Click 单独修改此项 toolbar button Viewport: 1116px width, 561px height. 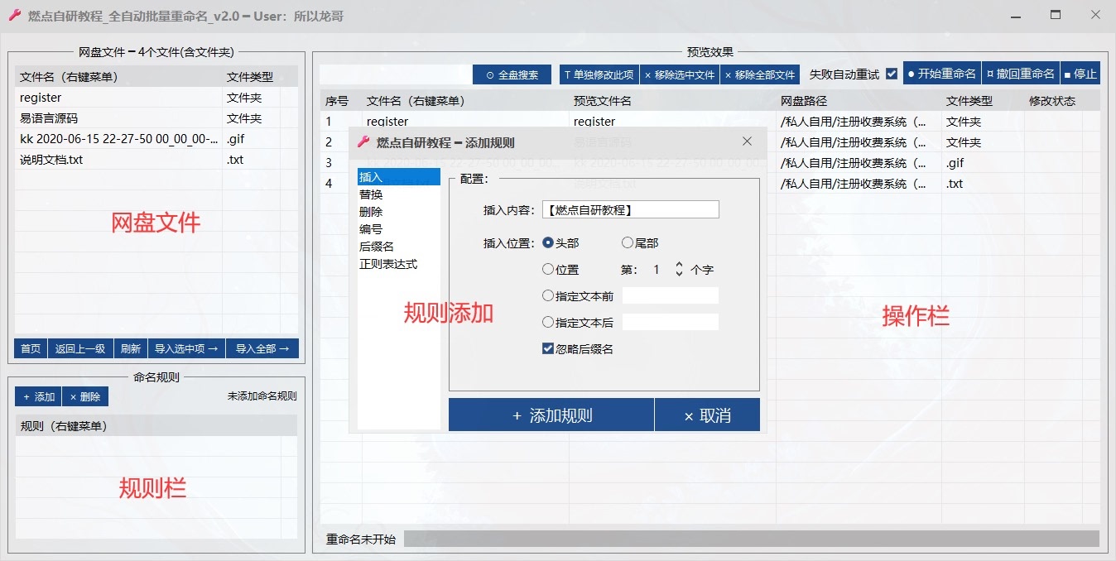click(x=598, y=74)
